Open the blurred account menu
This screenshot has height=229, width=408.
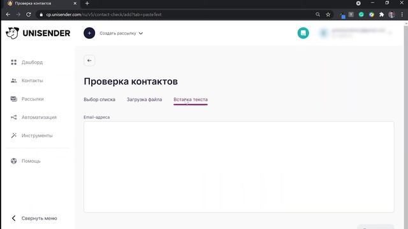(x=356, y=33)
